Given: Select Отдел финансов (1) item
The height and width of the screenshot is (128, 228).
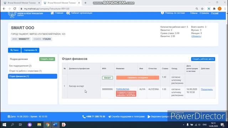Looking at the screenshot, I should [32, 76].
